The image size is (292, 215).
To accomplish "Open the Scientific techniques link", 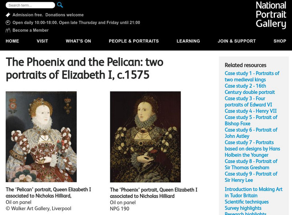I will tap(247, 202).
